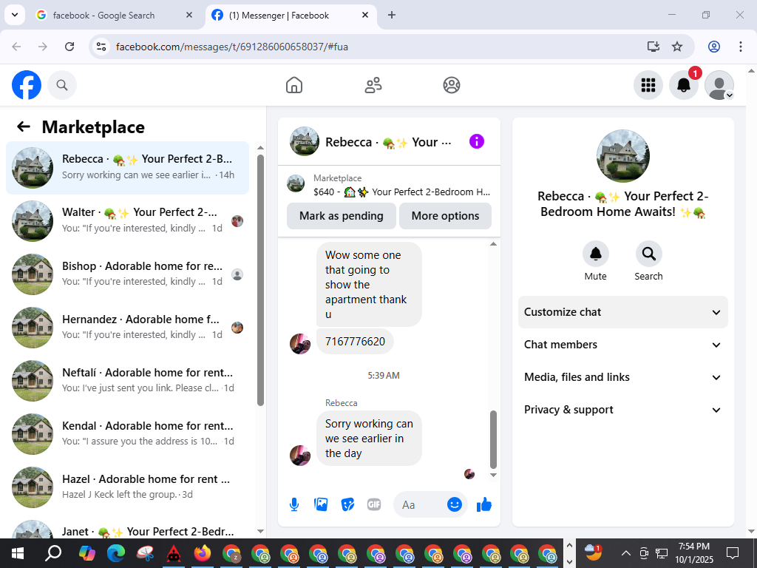The width and height of the screenshot is (757, 568).
Task: Click the phone number 7167776620 message
Action: tap(355, 342)
